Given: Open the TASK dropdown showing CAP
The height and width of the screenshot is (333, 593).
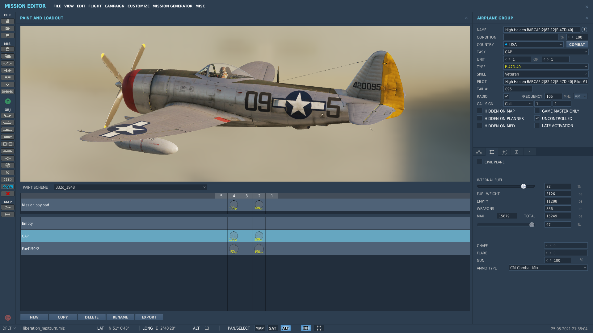Looking at the screenshot, I should [546, 52].
